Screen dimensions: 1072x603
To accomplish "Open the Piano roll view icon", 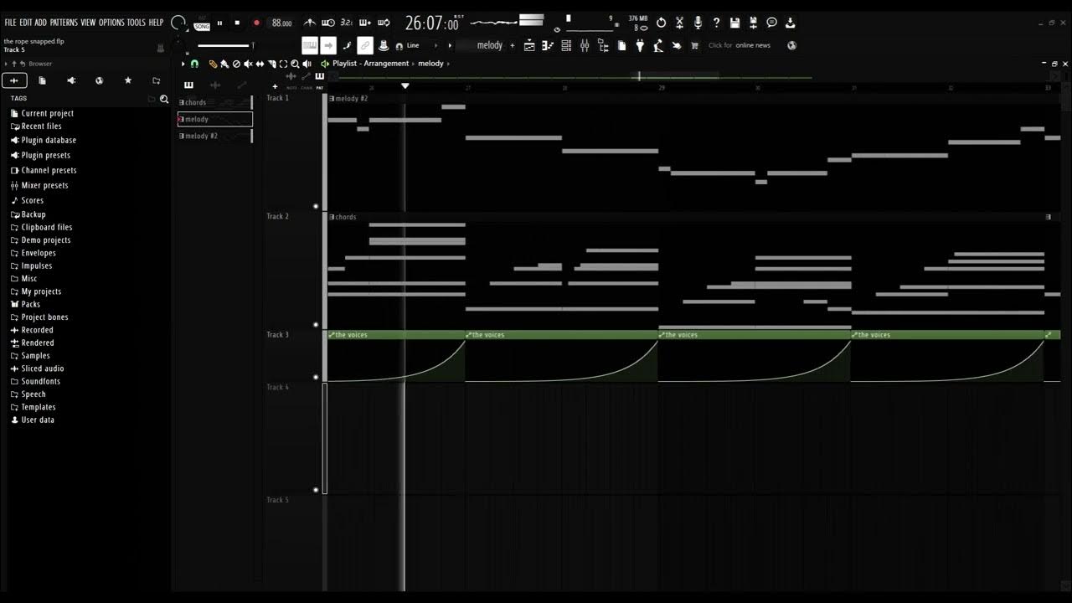I will 548,45.
